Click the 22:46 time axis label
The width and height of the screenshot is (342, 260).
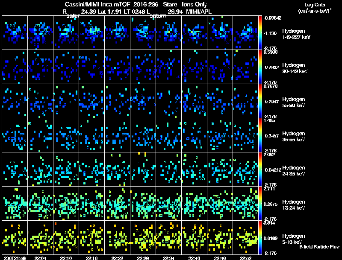pos(220,258)
